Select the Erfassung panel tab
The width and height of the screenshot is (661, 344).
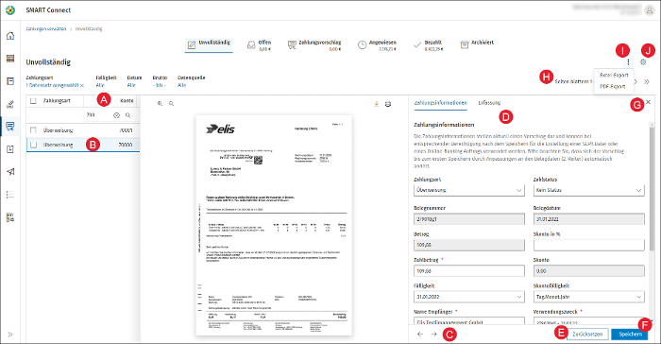[x=489, y=103]
